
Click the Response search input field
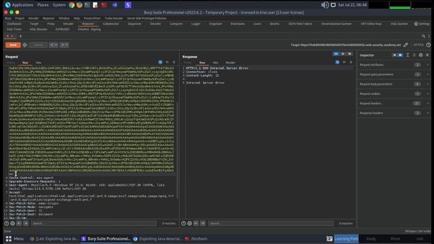[271, 223]
